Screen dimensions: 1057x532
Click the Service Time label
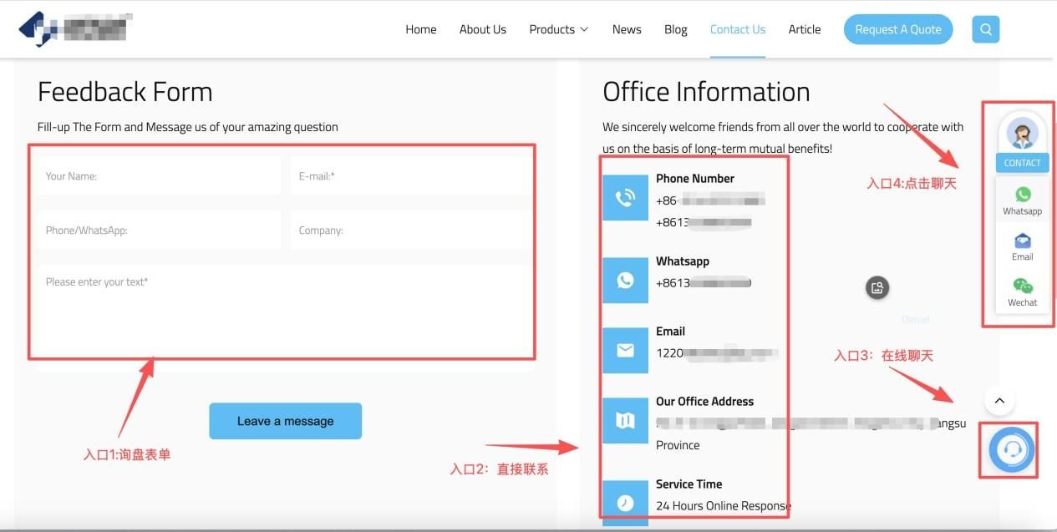[689, 484]
